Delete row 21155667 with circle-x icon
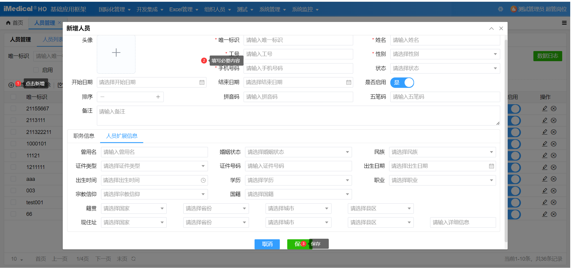The image size is (572, 269). [x=554, y=109]
